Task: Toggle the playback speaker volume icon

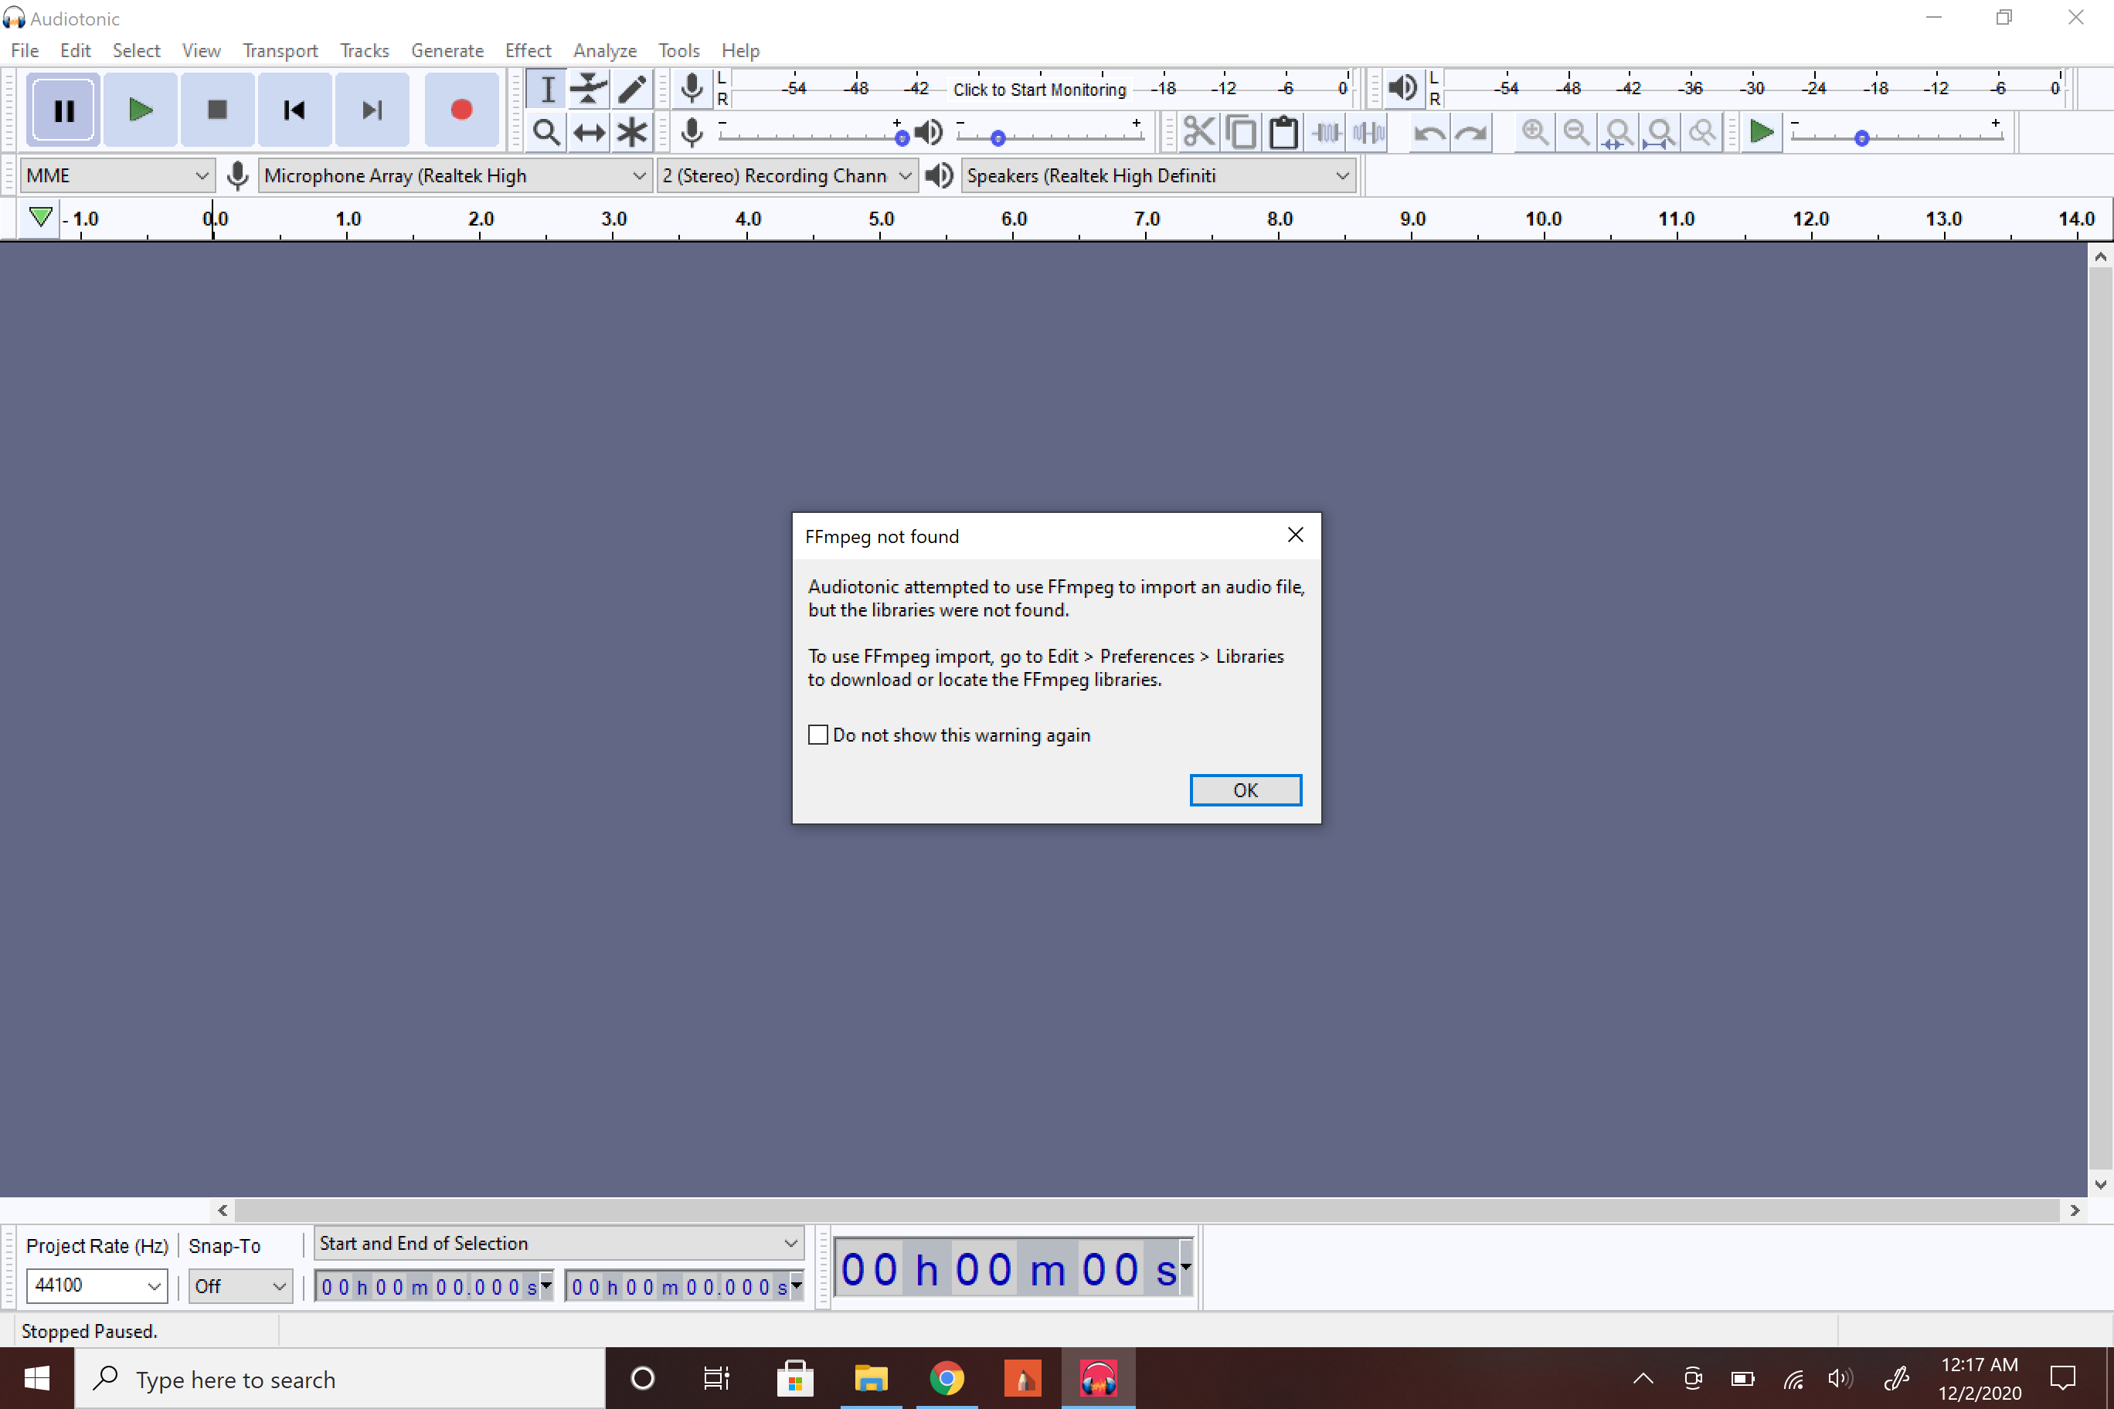Action: click(x=929, y=132)
